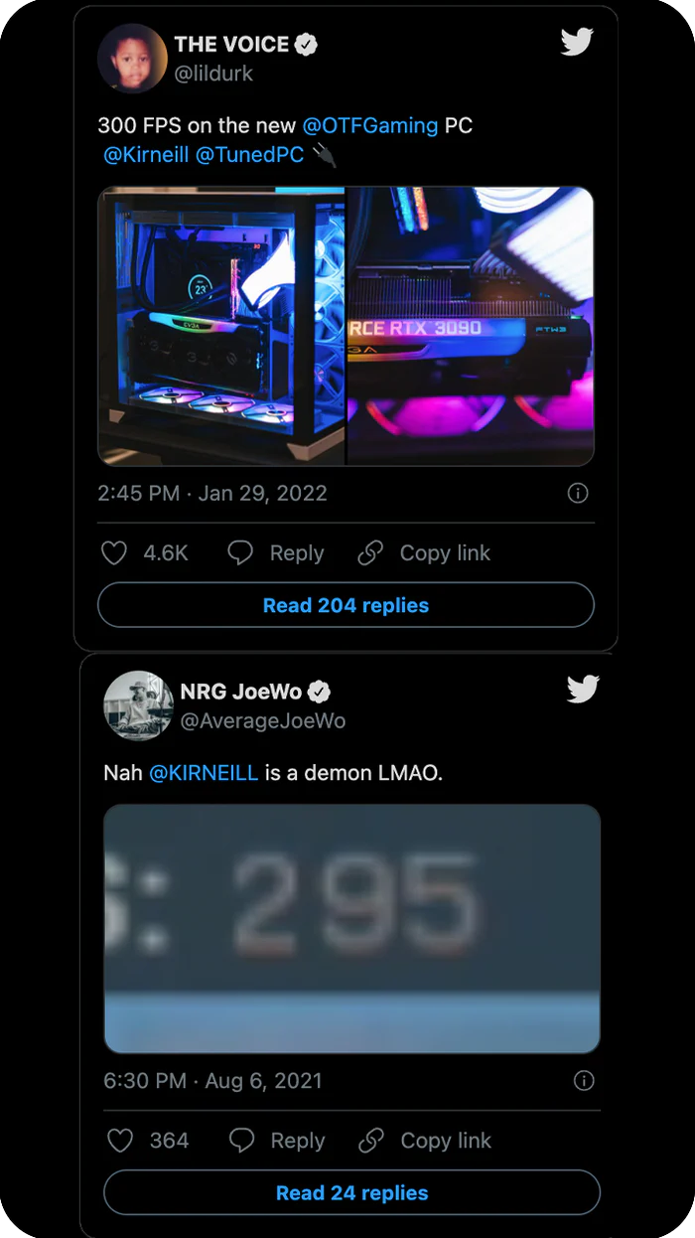Screen dimensions: 695x1238
Task: Like the tweet with 4.6K hearts
Action: (x=114, y=553)
